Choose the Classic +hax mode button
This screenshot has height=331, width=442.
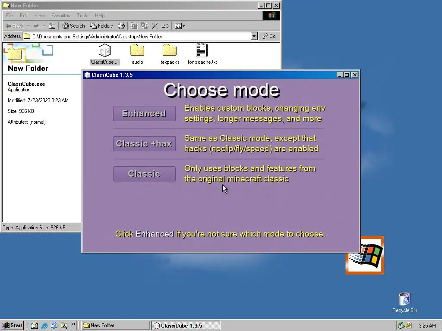[x=144, y=144]
